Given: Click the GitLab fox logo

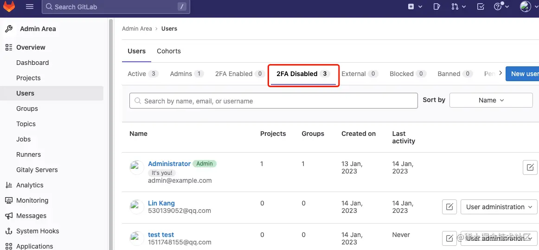Looking at the screenshot, I should 9,6.
